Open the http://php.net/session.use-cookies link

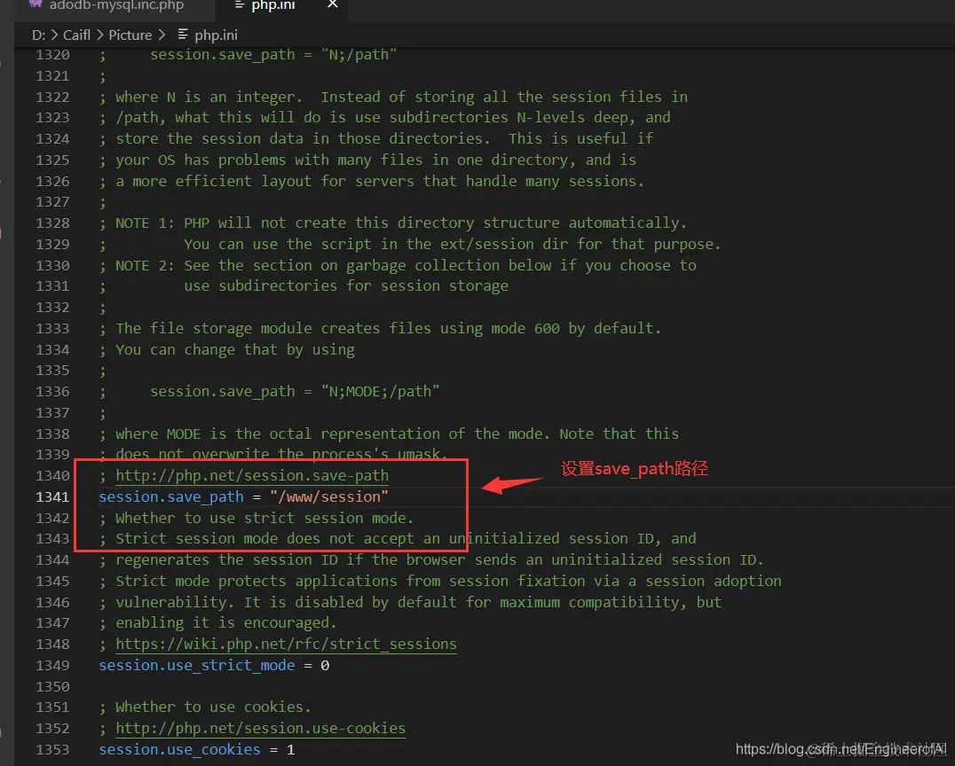[x=260, y=728]
